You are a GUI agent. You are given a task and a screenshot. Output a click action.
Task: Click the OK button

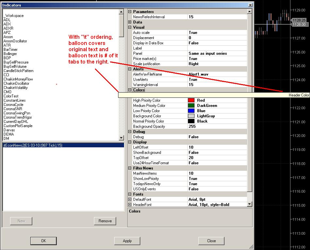pyautogui.click(x=43, y=241)
